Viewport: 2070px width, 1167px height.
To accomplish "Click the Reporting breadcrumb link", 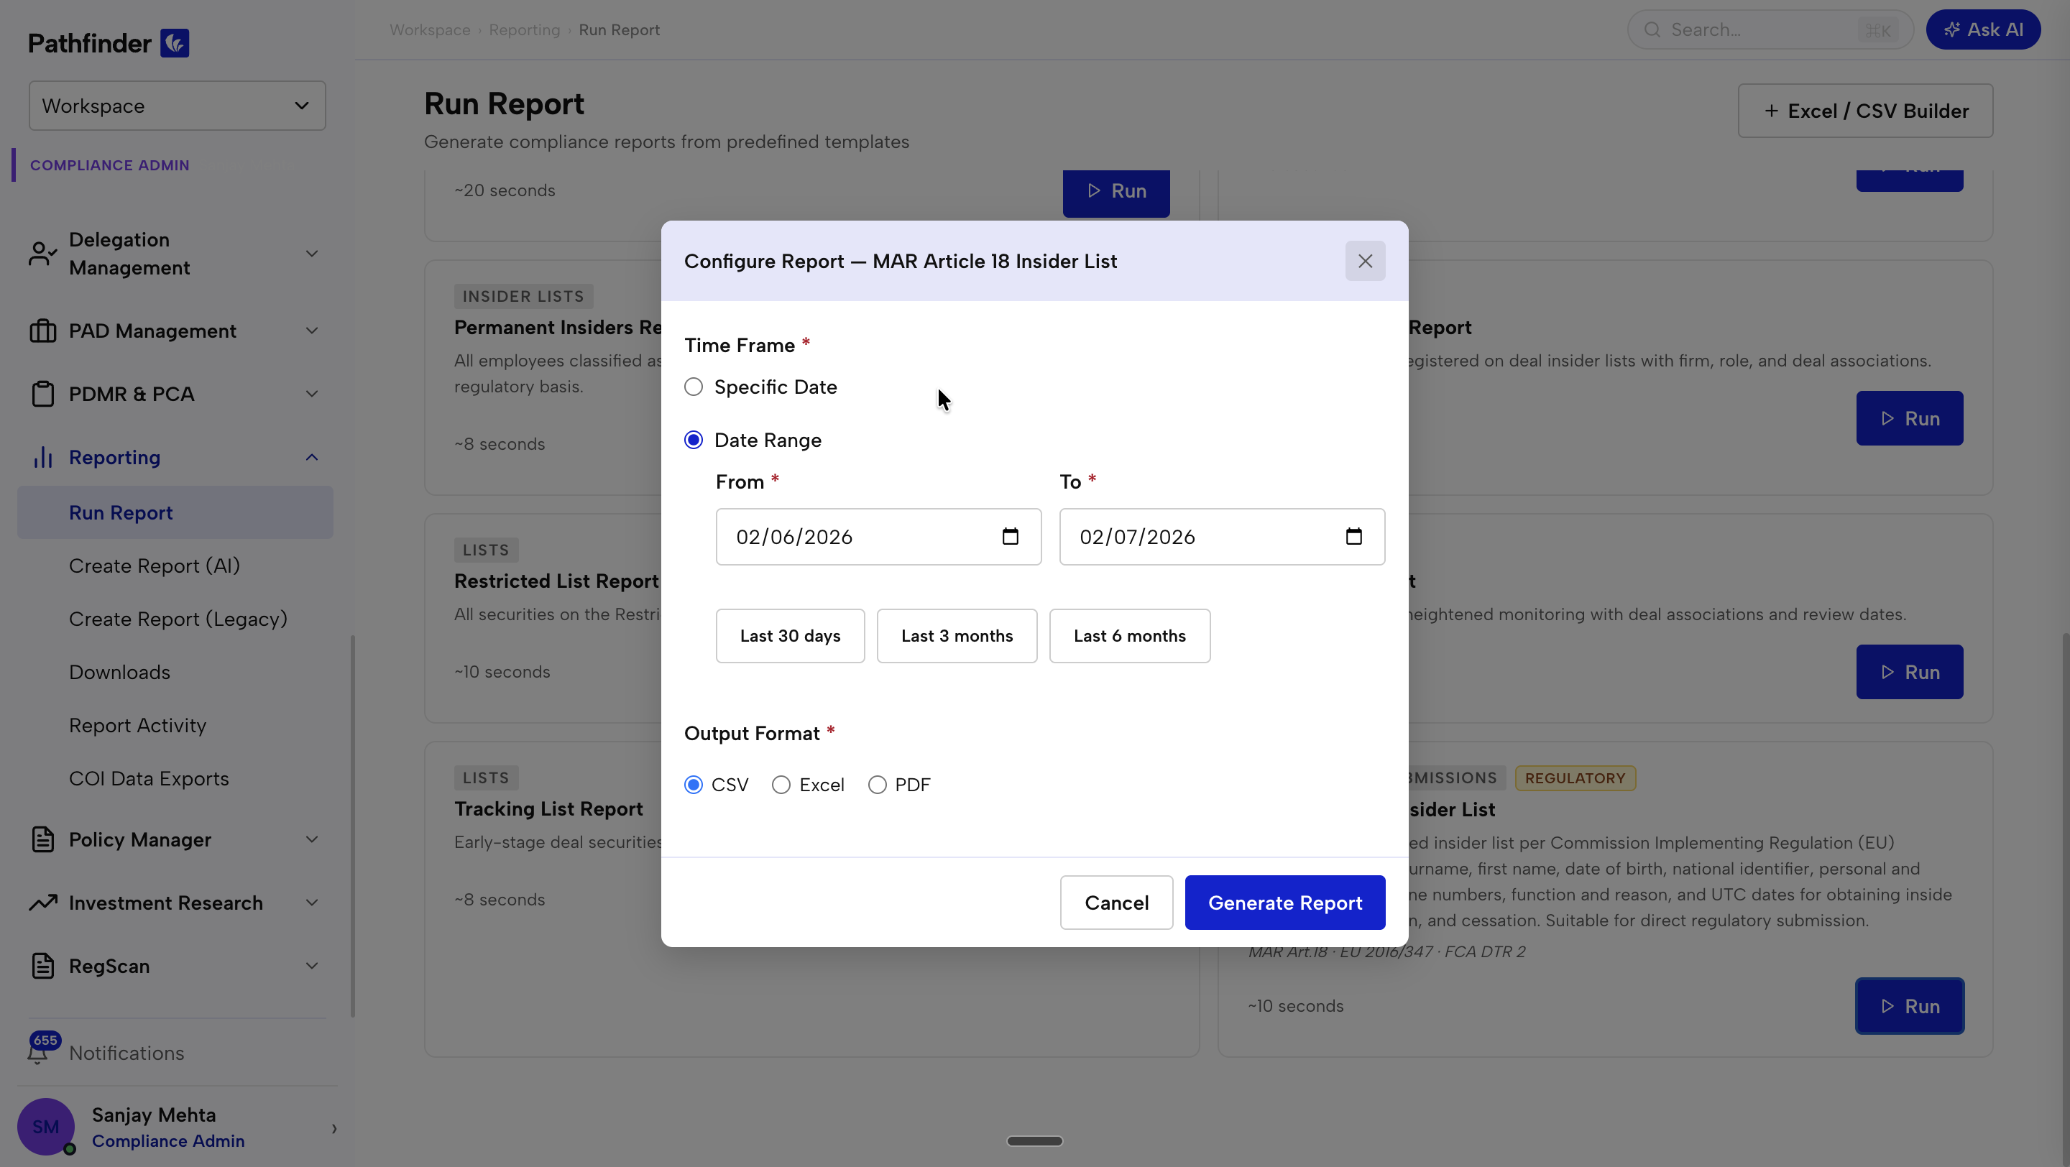I will tap(524, 29).
